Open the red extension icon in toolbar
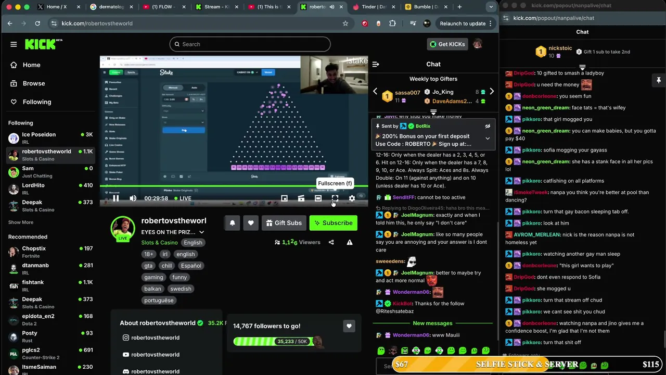 point(365,23)
